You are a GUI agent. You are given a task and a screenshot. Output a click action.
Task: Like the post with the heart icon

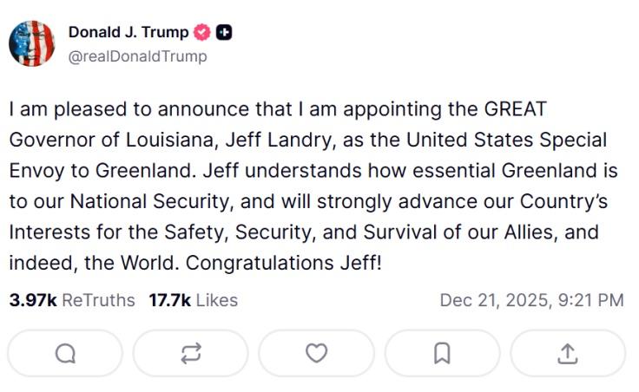(x=317, y=353)
